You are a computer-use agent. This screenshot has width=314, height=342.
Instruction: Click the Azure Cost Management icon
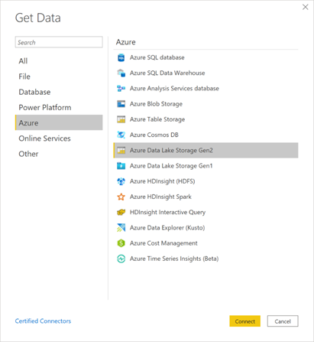pos(121,243)
